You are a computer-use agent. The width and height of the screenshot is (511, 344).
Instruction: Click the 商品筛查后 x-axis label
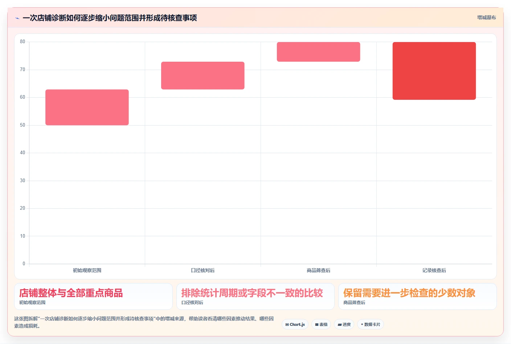[x=319, y=270]
